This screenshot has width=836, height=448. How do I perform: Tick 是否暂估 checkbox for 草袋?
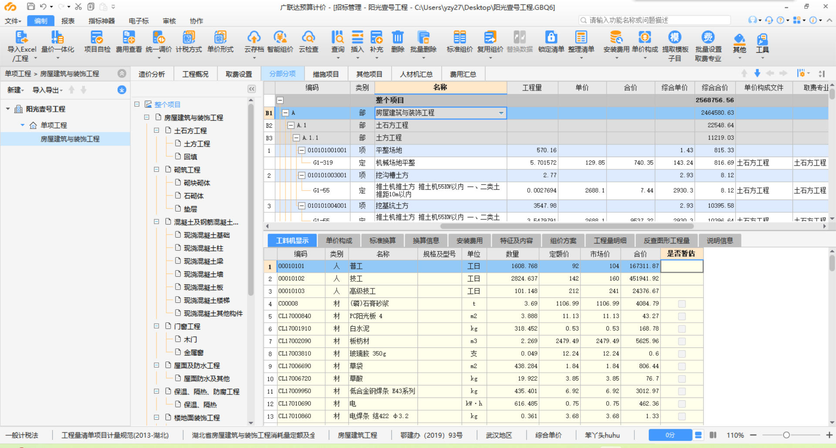coord(682,366)
